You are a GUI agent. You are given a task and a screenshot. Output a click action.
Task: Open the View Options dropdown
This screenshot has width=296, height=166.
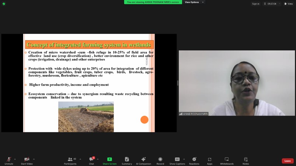[194, 2]
